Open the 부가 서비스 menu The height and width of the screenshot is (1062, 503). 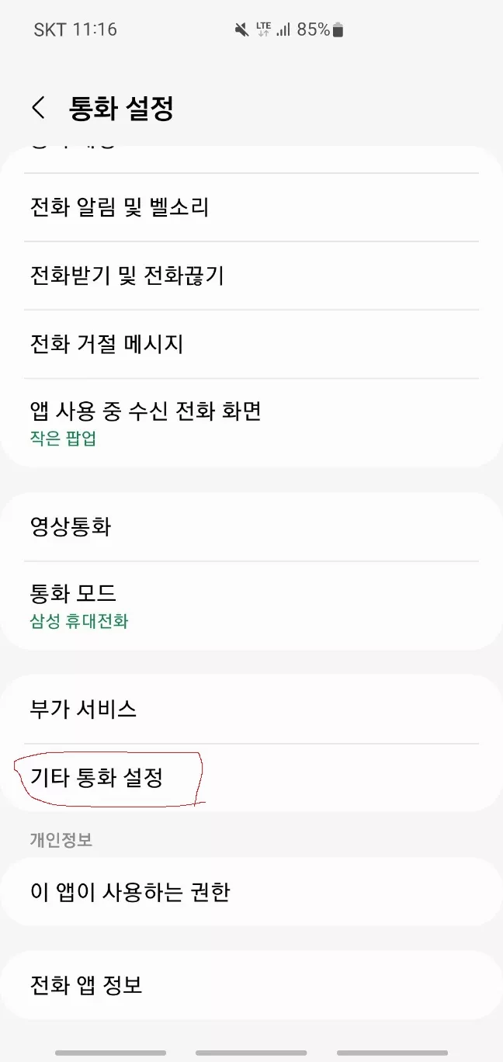click(251, 709)
